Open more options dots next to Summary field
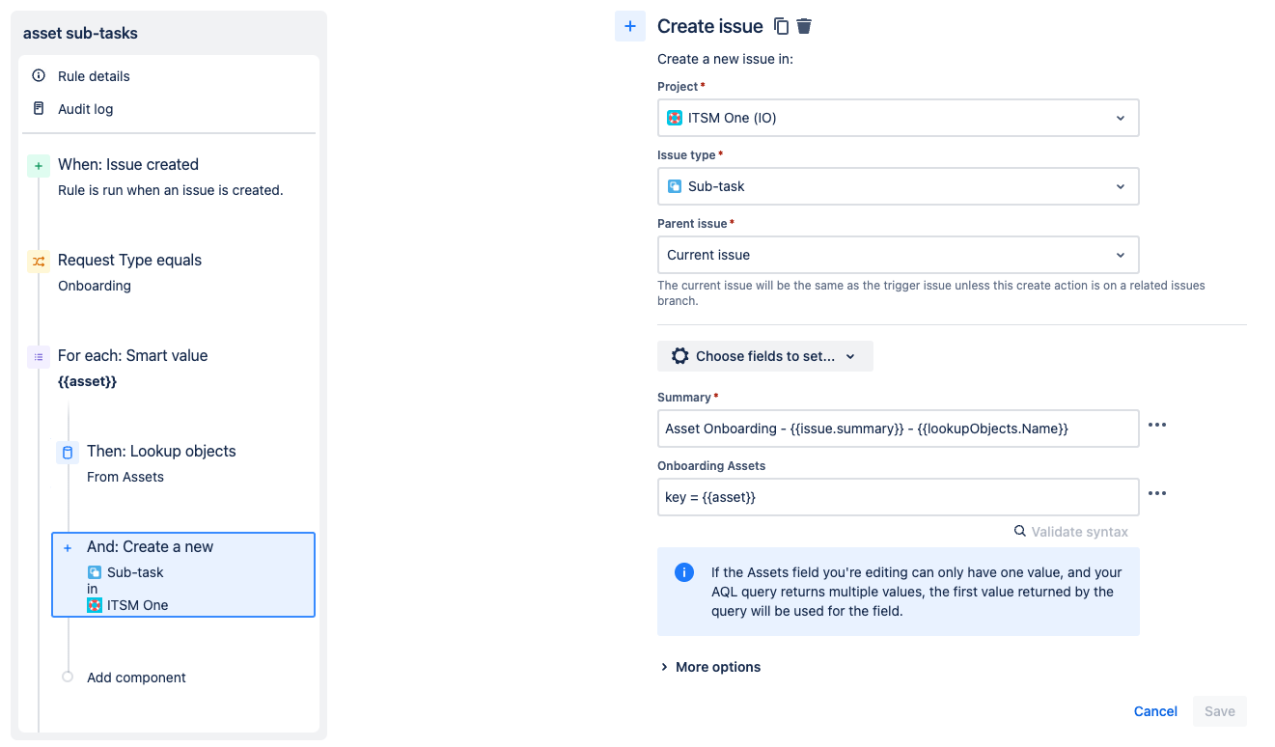This screenshot has height=747, width=1275. [1157, 425]
